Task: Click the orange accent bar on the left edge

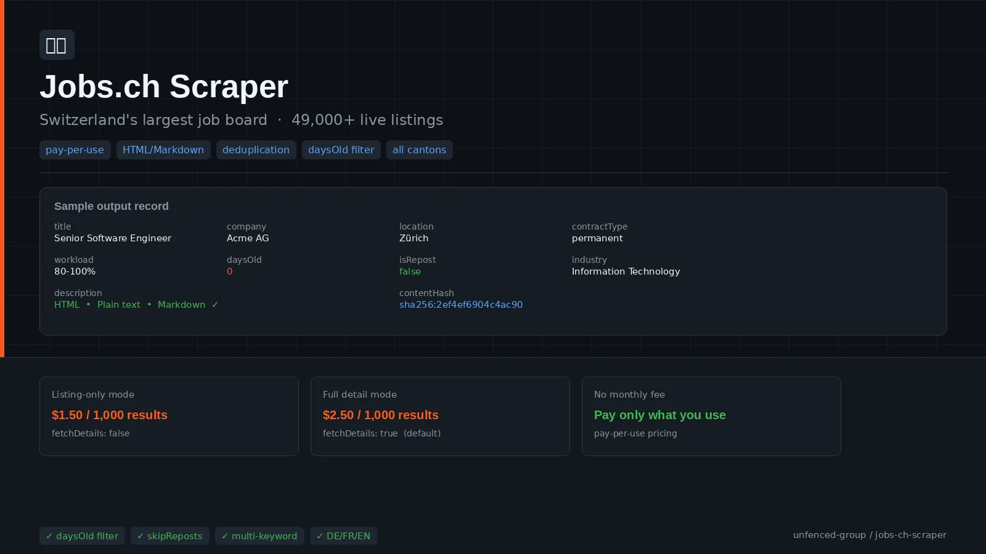Action: (2, 179)
